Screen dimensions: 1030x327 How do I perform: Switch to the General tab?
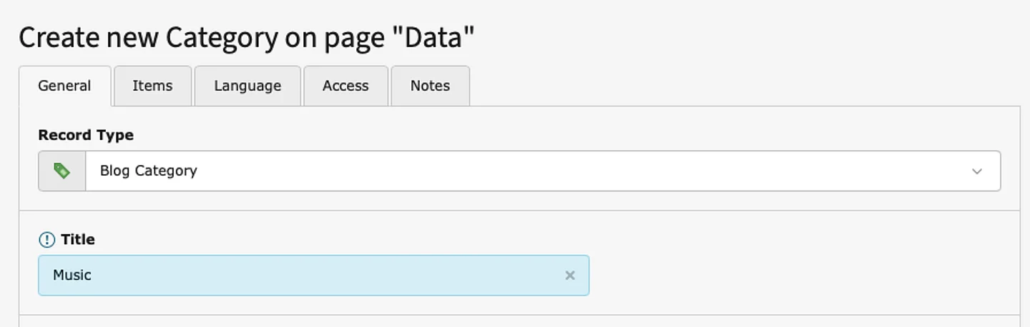point(64,86)
